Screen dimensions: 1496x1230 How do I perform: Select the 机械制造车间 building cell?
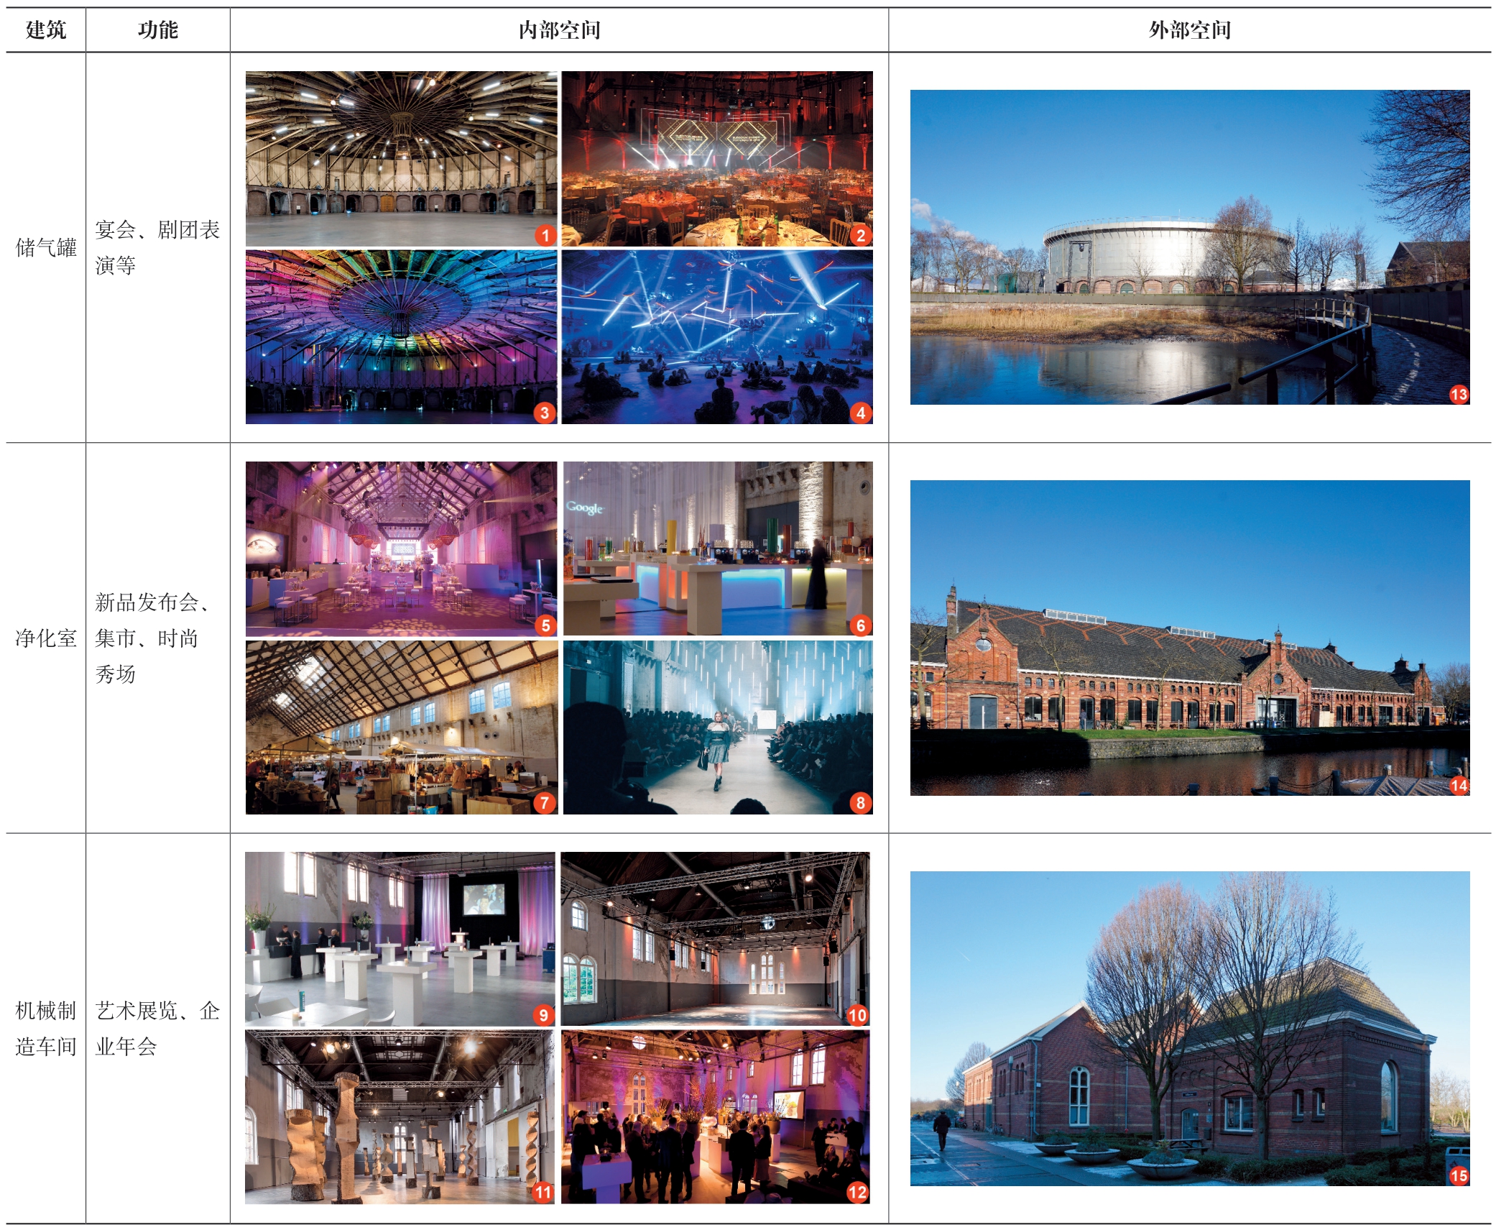pos(46,1029)
